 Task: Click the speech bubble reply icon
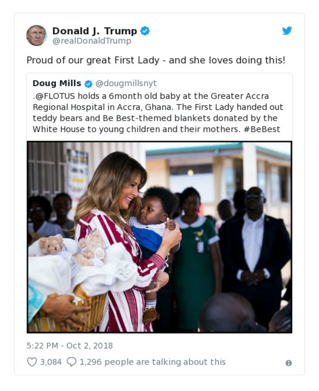tap(71, 362)
